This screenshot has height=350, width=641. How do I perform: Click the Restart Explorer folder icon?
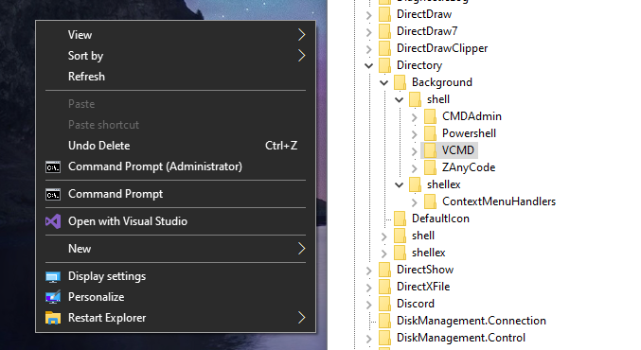[53, 318]
